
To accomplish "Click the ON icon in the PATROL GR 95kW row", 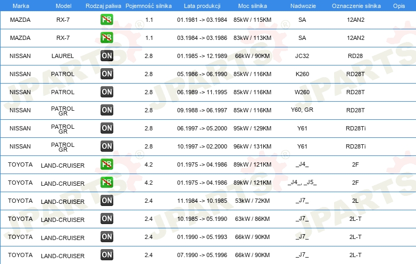I will tap(106, 128).
